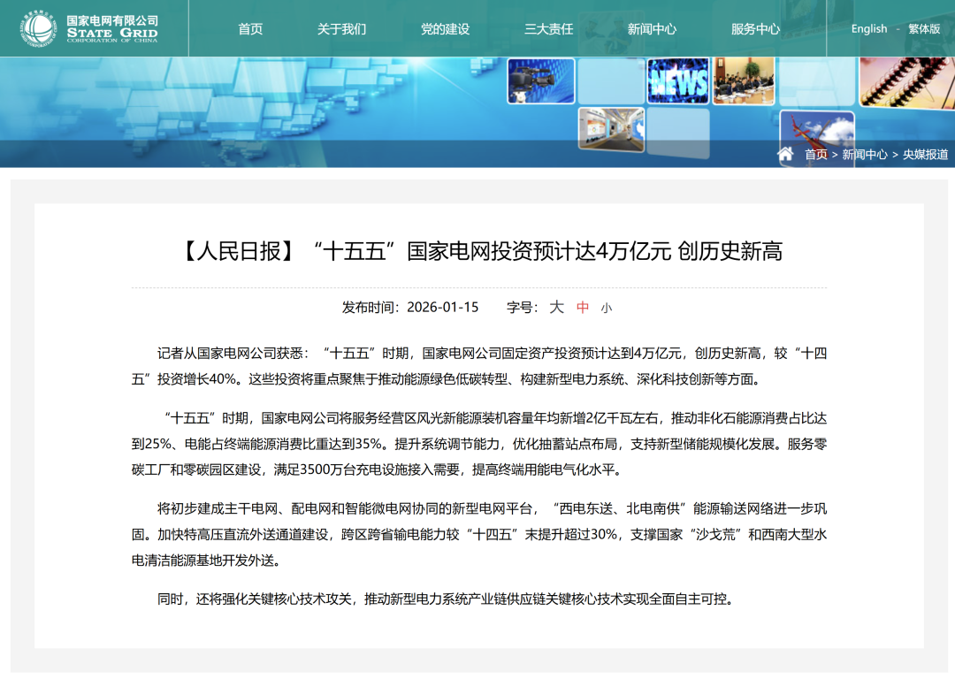Open the 关于我们 menu
The height and width of the screenshot is (679, 955).
click(x=341, y=28)
